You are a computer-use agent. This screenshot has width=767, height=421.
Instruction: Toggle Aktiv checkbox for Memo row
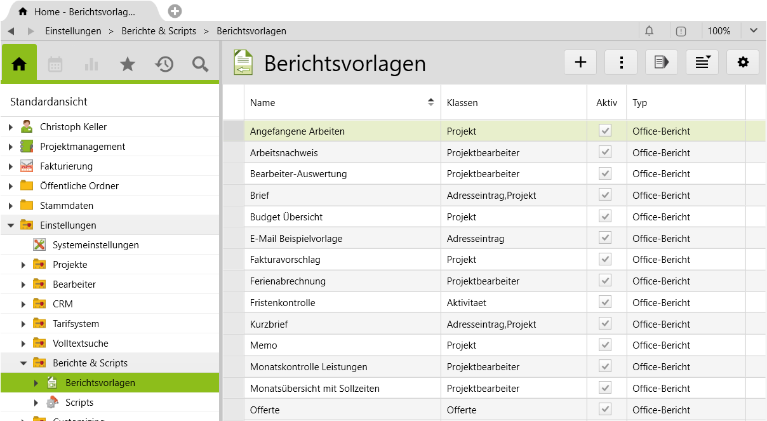pyautogui.click(x=605, y=345)
